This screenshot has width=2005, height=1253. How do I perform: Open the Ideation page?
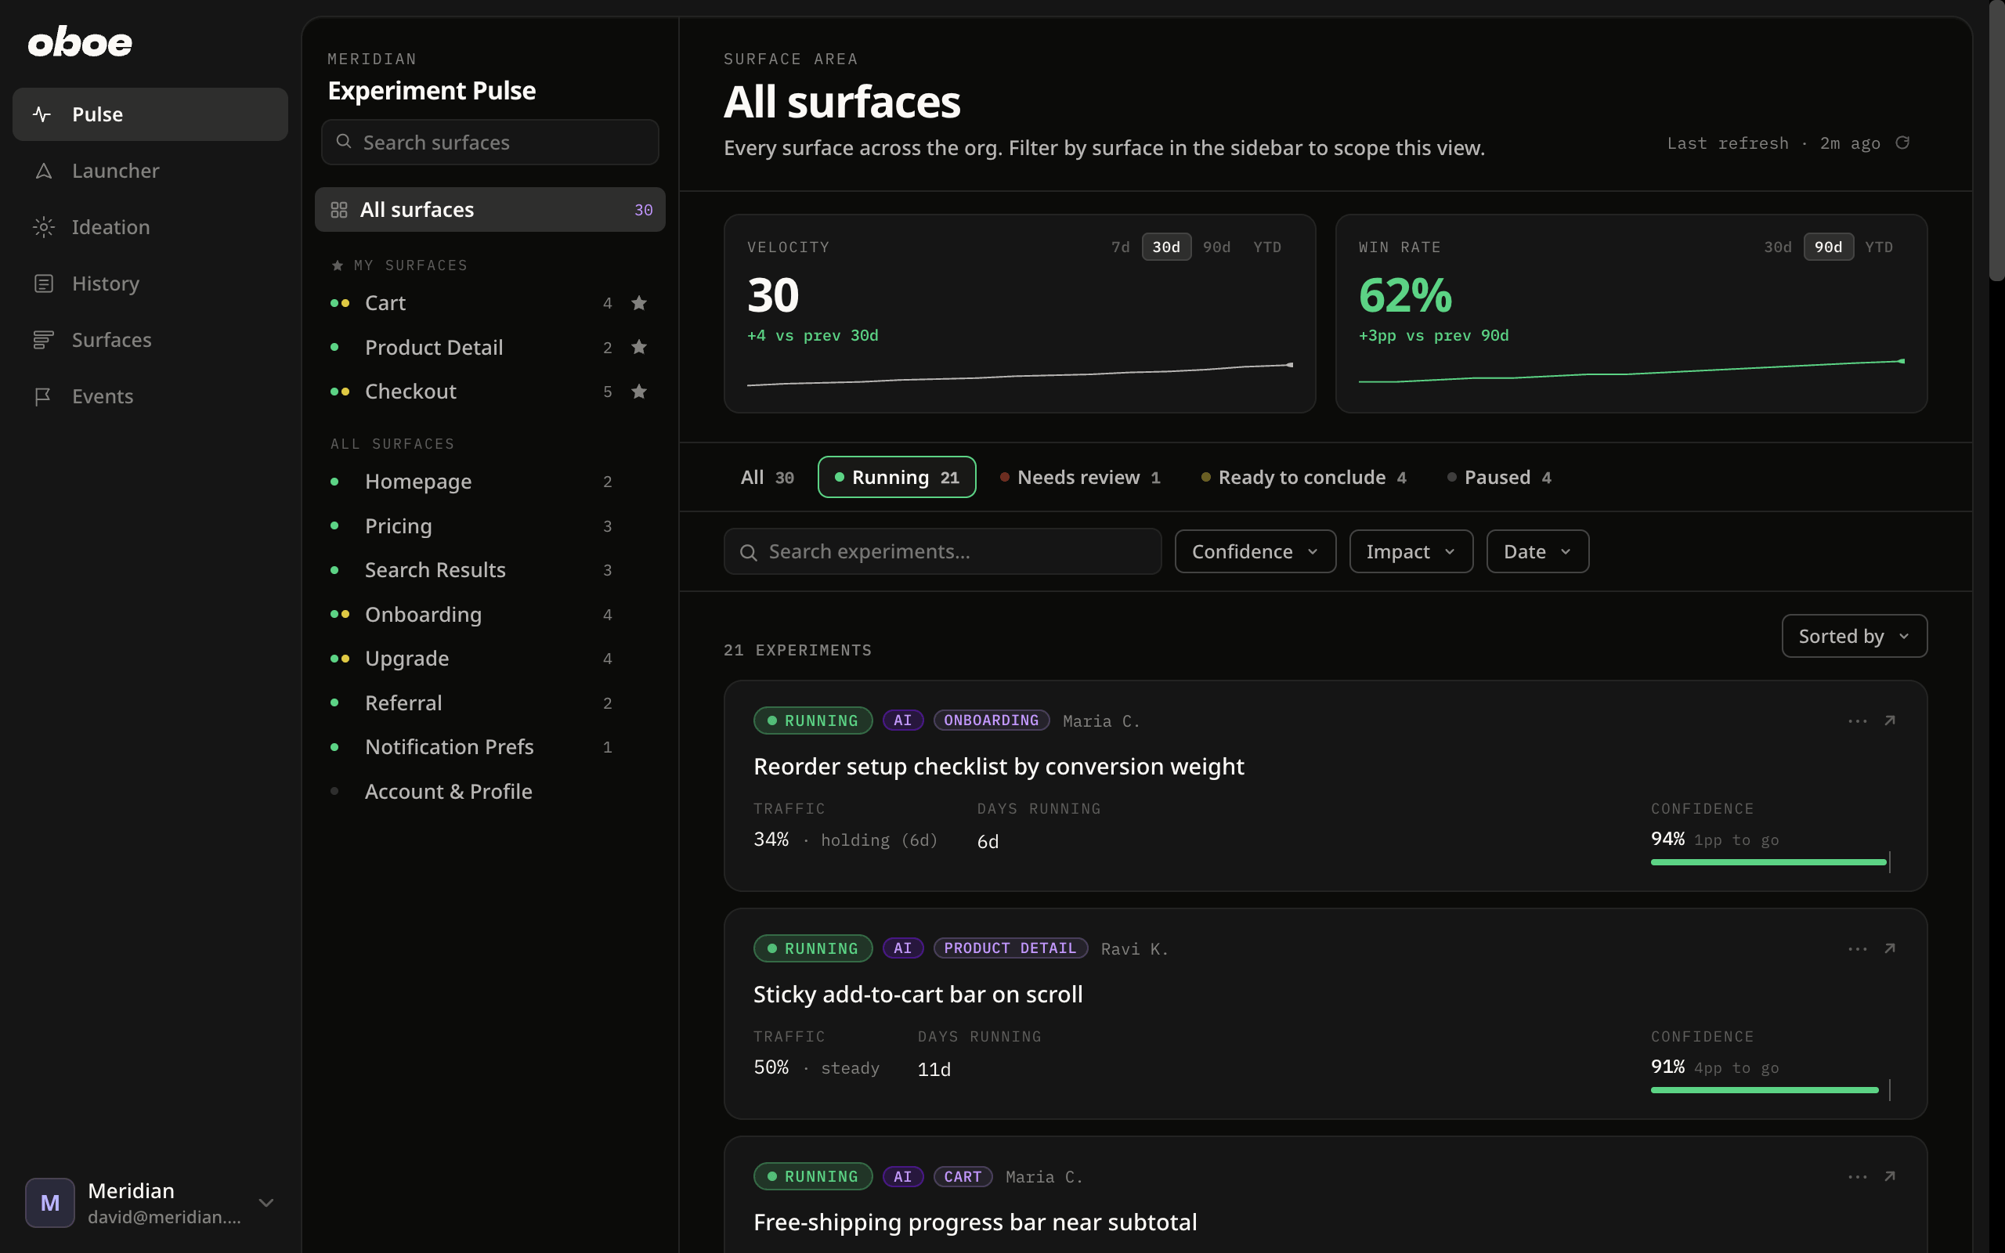[150, 227]
